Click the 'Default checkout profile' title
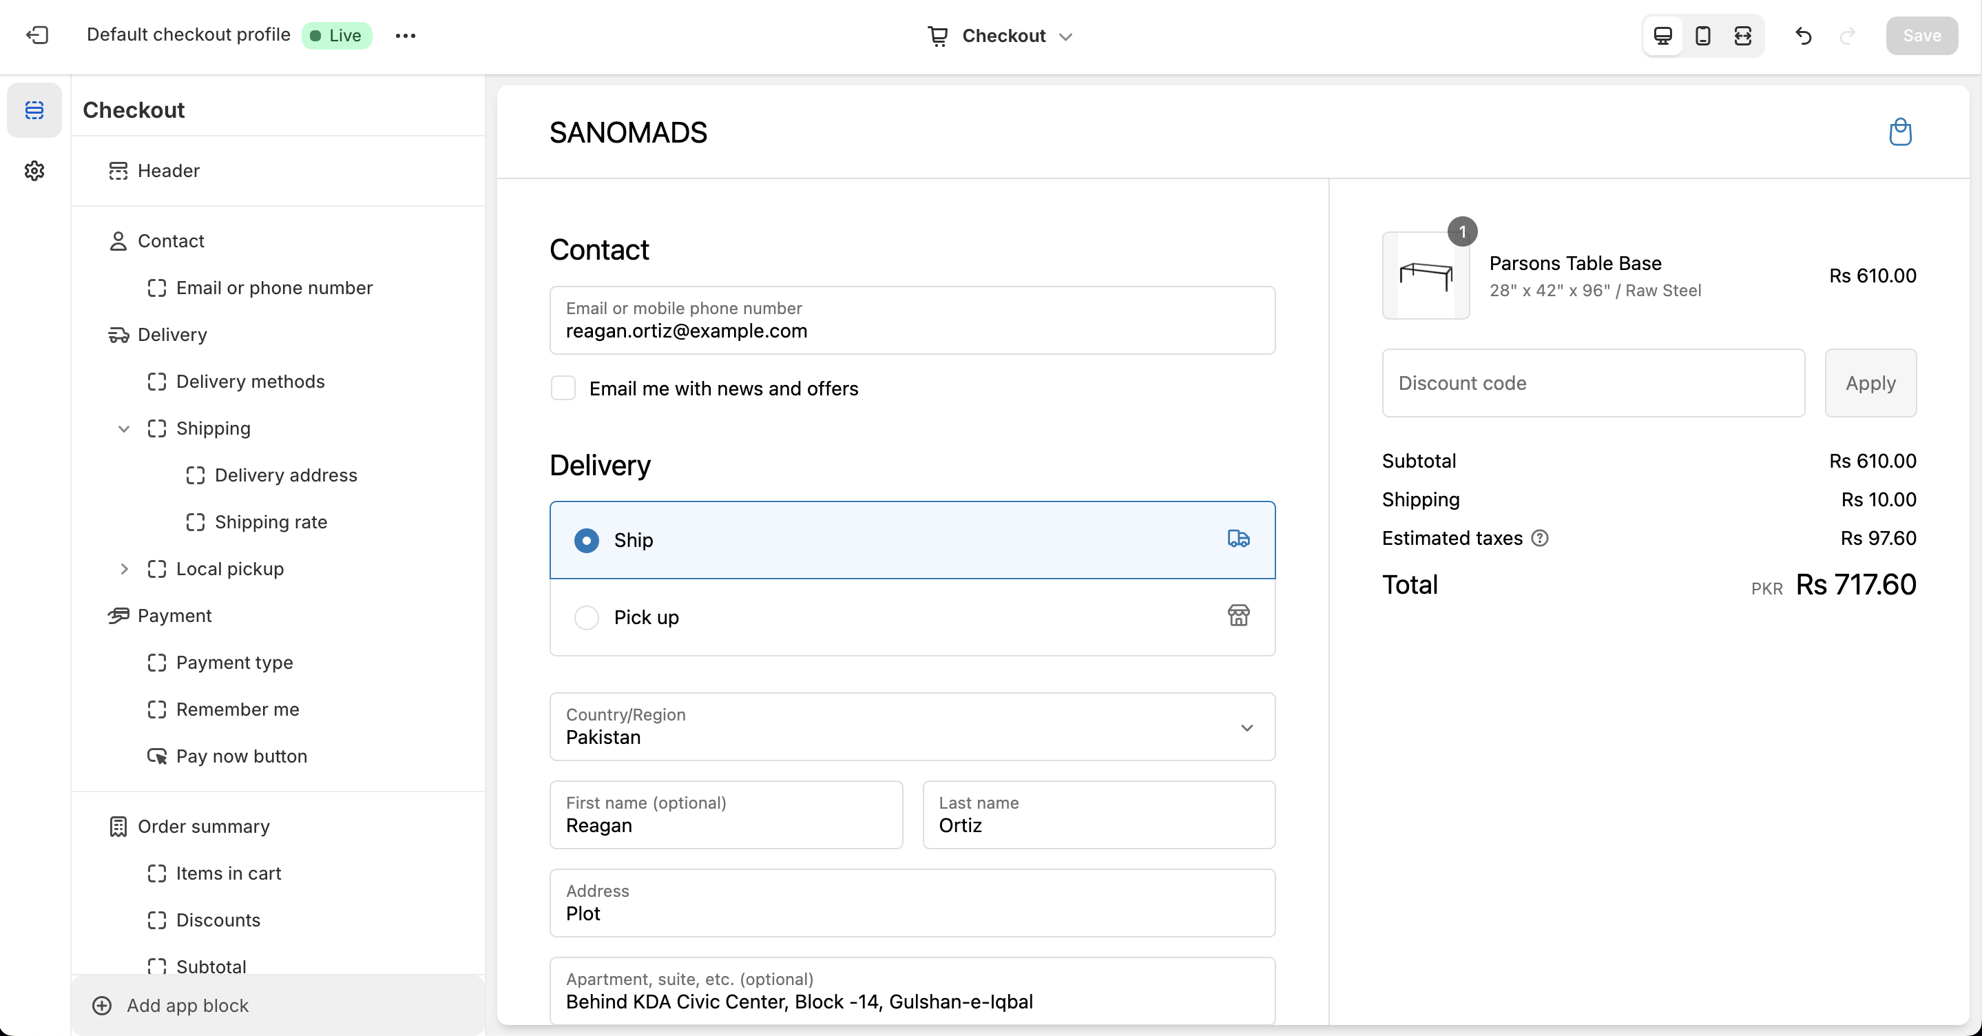The width and height of the screenshot is (1982, 1036). pos(189,34)
